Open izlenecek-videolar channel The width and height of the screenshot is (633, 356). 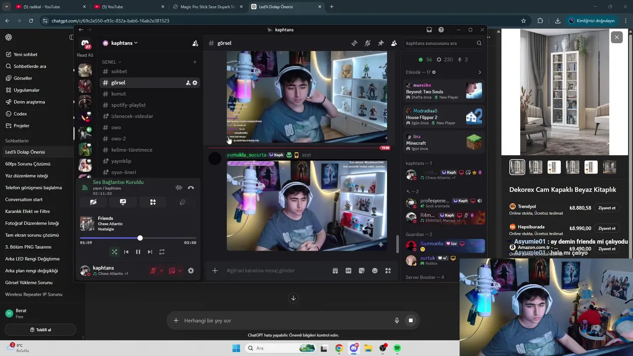coord(149,116)
